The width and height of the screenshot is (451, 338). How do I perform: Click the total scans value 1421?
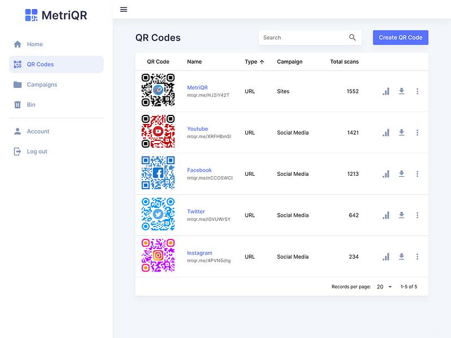(x=353, y=133)
